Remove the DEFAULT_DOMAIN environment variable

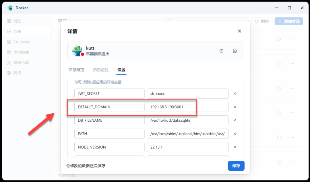tap(235, 107)
